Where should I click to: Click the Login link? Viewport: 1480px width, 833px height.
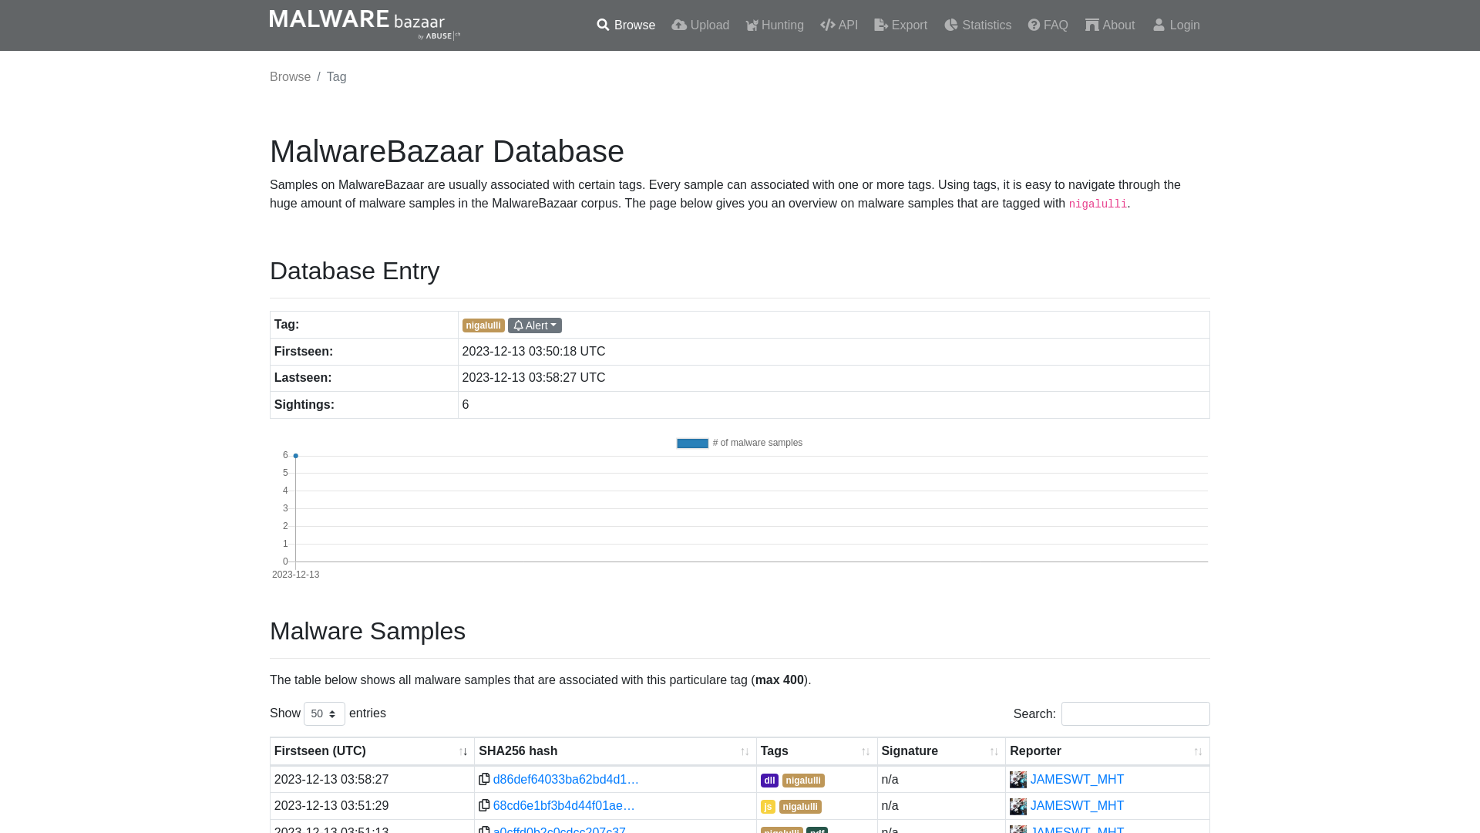tap(1176, 25)
